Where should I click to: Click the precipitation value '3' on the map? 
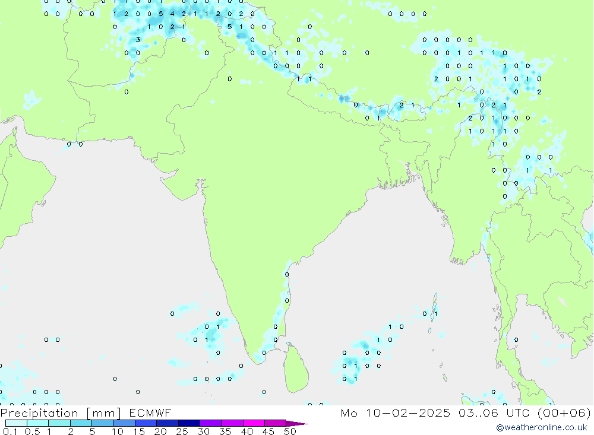click(138, 40)
